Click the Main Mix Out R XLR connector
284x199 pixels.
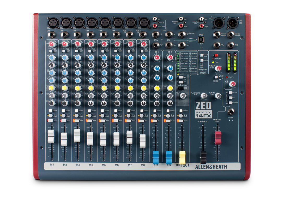233,23
